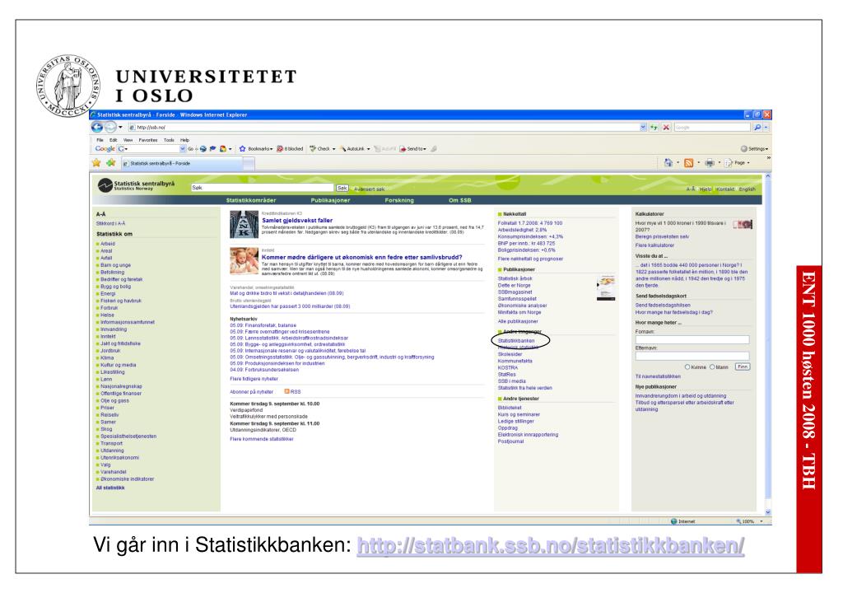The height and width of the screenshot is (593, 843).
Task: Open the address bar history dropdown
Action: click(x=643, y=128)
